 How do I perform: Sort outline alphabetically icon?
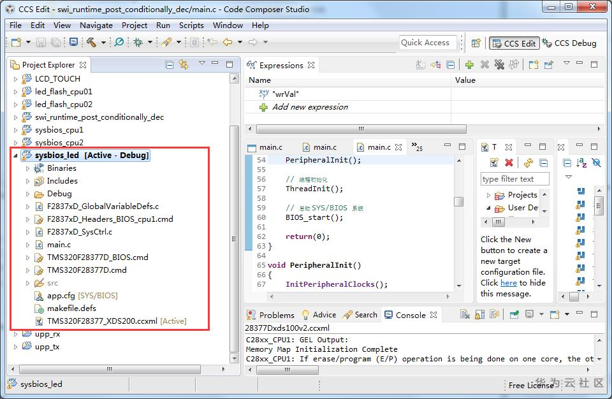pyautogui.click(x=581, y=163)
